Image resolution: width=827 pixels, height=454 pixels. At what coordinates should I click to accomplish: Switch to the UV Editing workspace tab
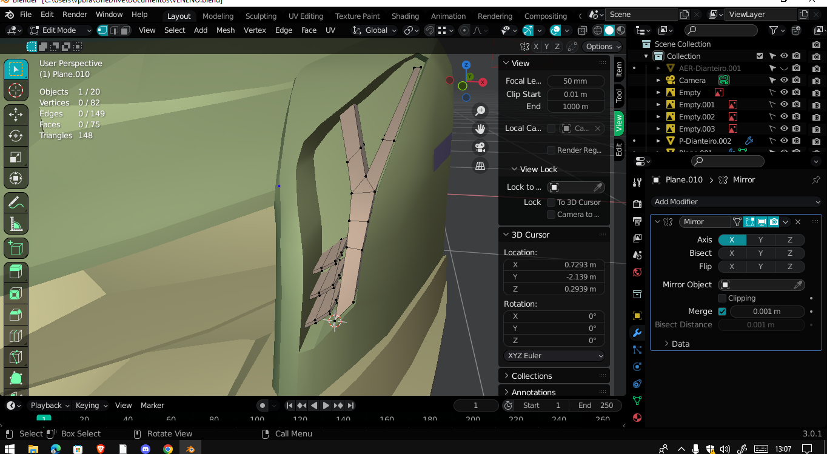[306, 16]
